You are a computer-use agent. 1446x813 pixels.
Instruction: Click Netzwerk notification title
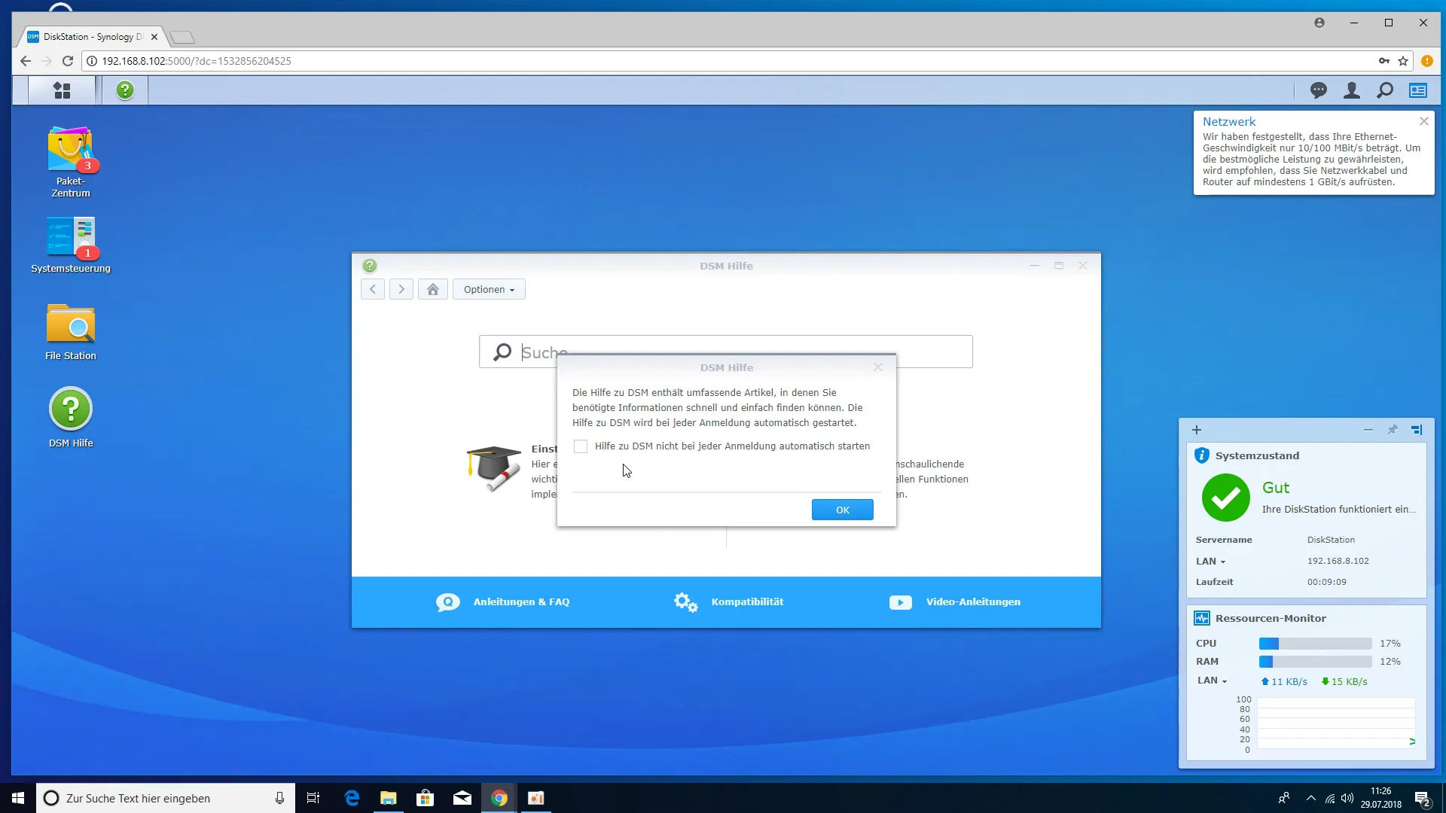1228,122
